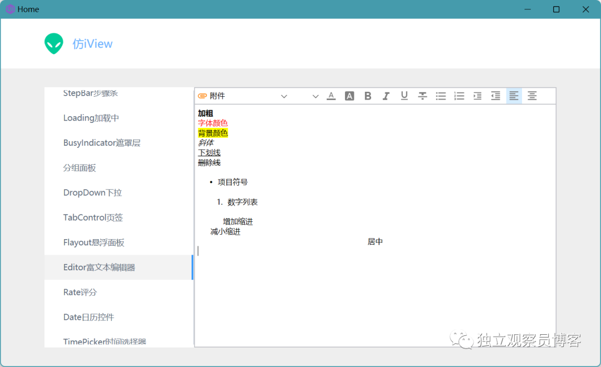
Task: Toggle center alignment button
Action: click(x=532, y=96)
